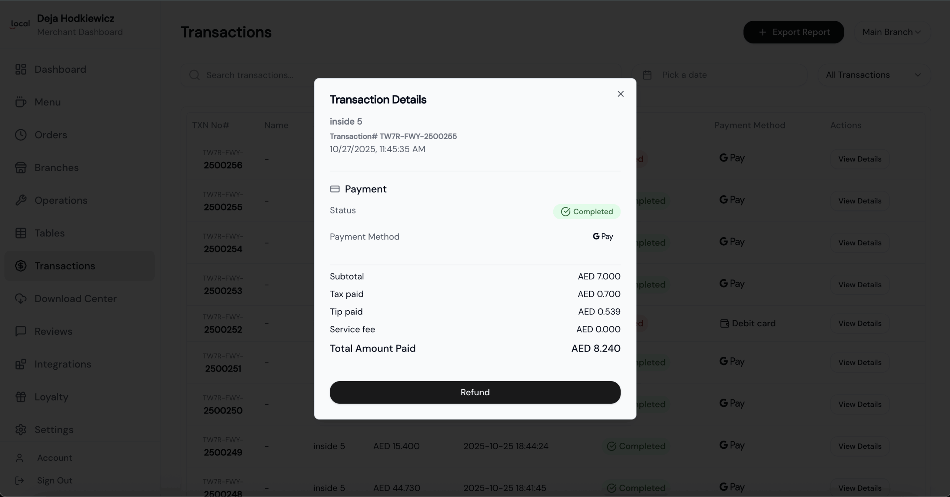The height and width of the screenshot is (497, 950).
Task: Open the Account menu item
Action: tap(54, 458)
